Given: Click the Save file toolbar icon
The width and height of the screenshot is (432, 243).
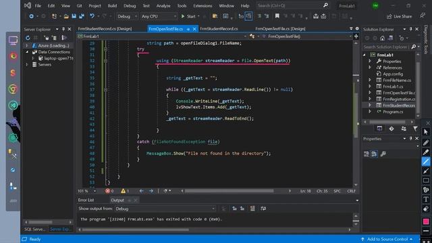Looking at the screenshot, I should [74, 16].
